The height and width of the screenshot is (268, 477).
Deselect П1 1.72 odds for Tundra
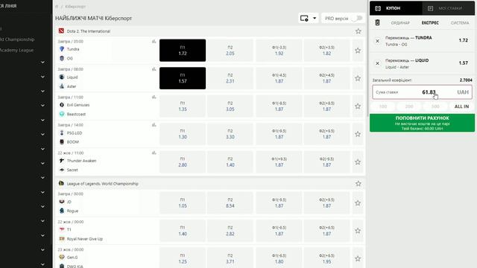[x=183, y=51]
